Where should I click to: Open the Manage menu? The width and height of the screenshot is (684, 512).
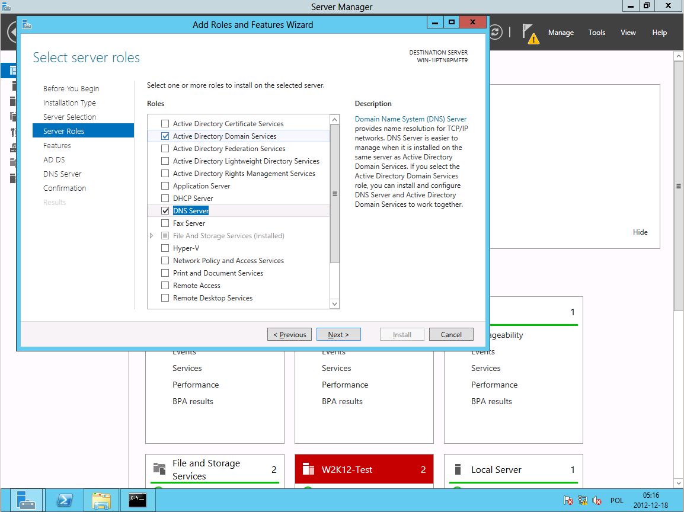(561, 32)
